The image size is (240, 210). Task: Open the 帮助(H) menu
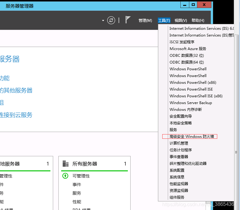pos(198,21)
